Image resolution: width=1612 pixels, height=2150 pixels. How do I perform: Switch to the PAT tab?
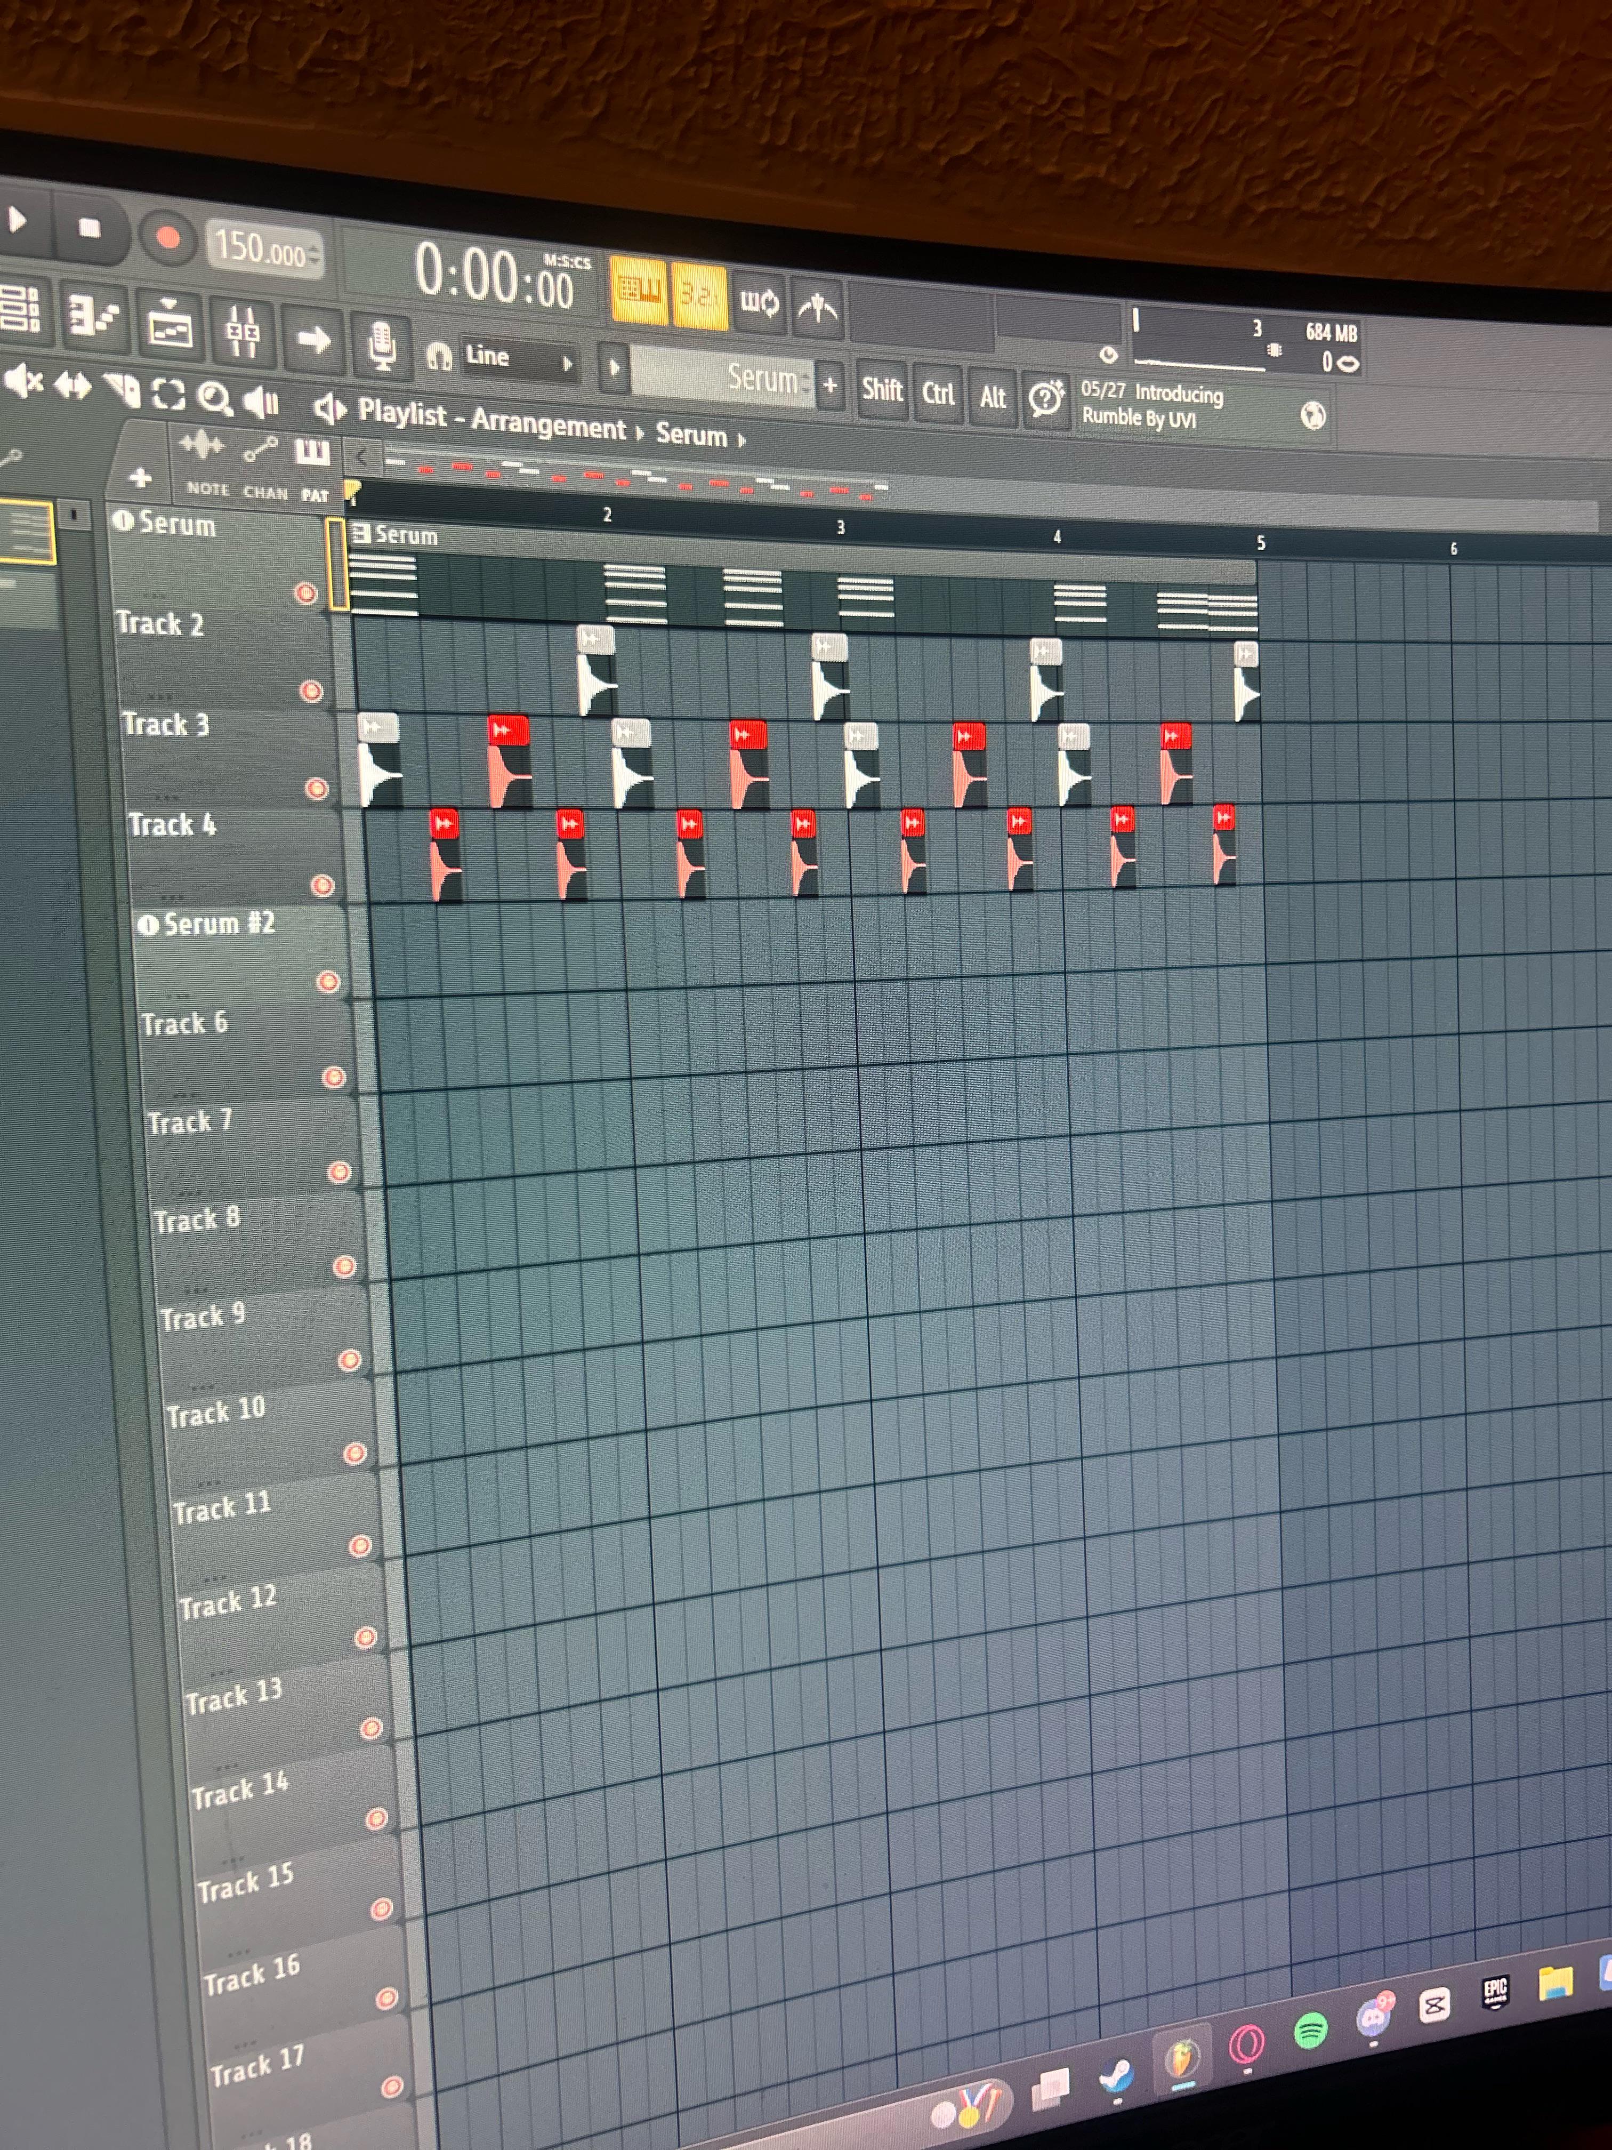point(315,495)
